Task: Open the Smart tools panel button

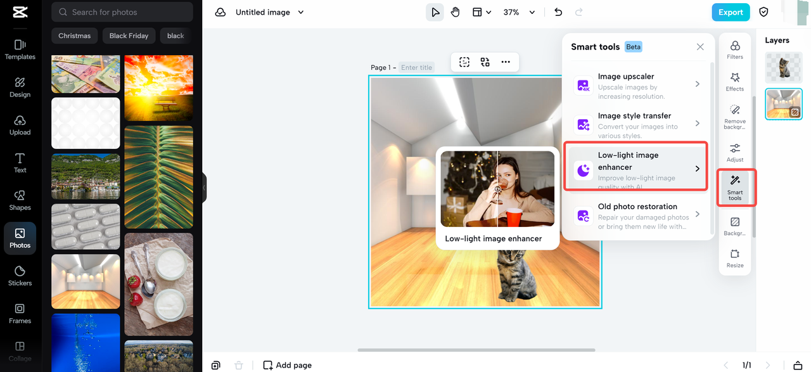Action: coord(735,188)
